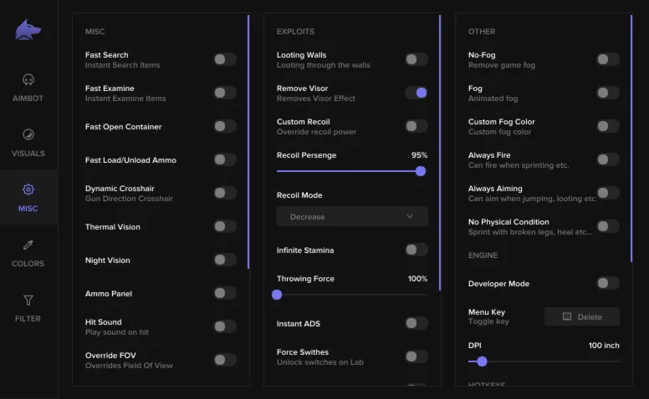Enable Infinite Stamina switch

coord(416,250)
